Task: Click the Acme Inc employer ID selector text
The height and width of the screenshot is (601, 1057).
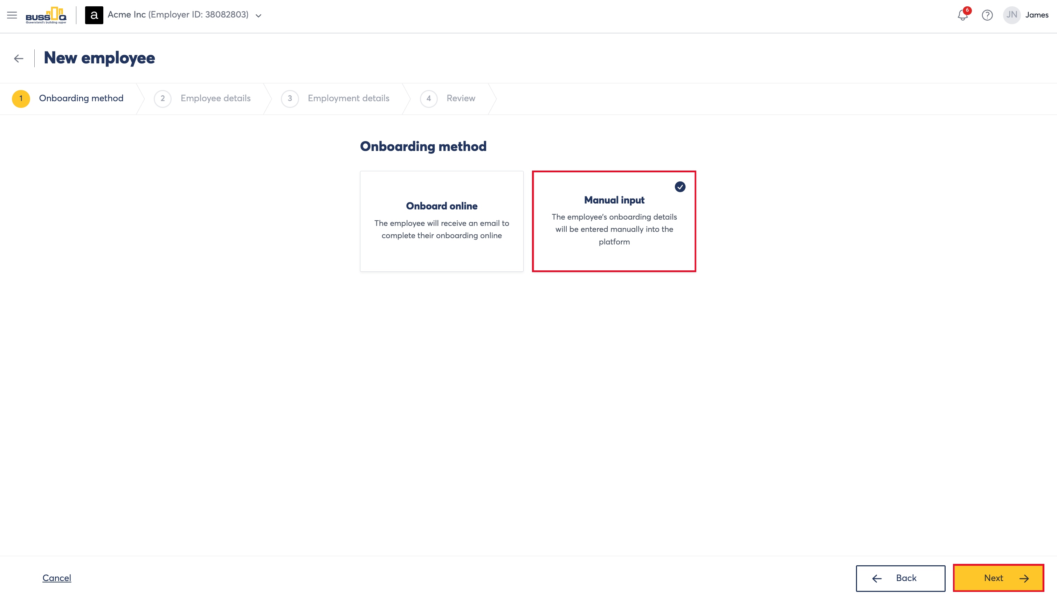Action: (x=178, y=15)
